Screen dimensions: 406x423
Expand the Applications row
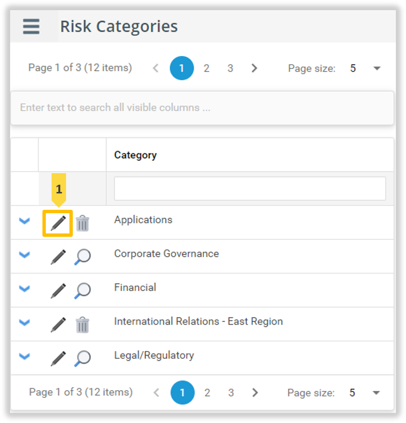point(25,221)
